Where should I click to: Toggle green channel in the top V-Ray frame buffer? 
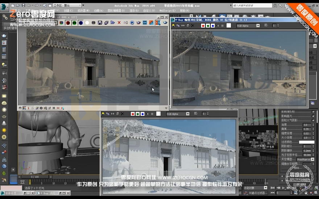(208, 26)
